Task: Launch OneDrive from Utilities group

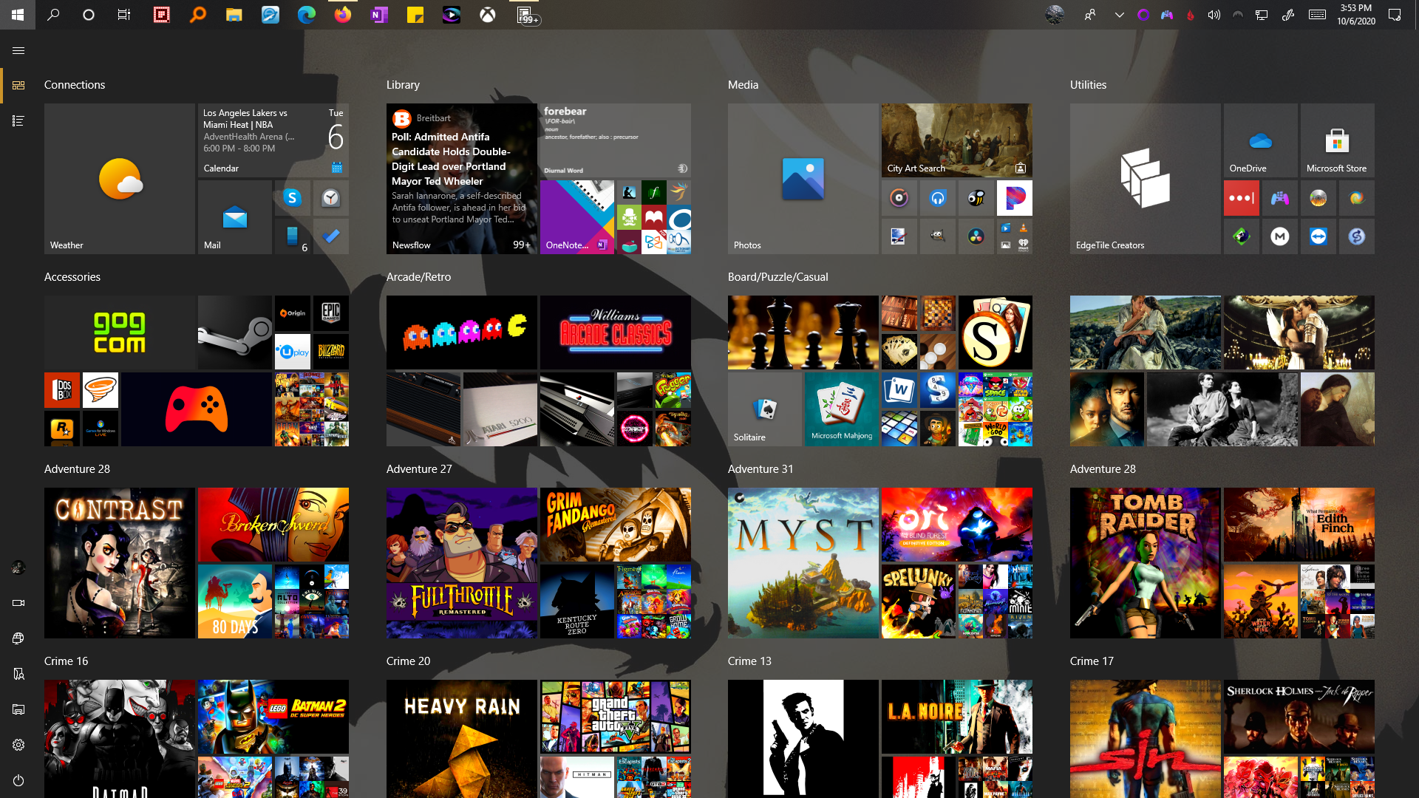Action: pos(1260,140)
